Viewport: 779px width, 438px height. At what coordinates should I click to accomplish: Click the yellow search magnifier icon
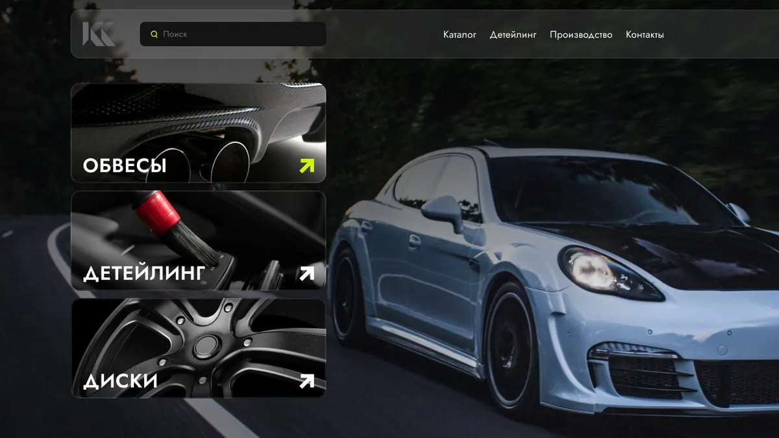pyautogui.click(x=154, y=34)
